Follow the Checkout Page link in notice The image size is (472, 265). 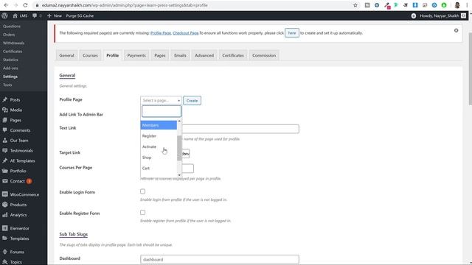point(185,33)
